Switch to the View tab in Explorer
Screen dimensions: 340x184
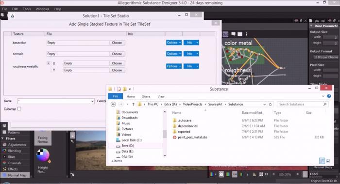tap(161, 97)
